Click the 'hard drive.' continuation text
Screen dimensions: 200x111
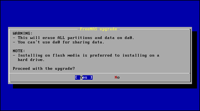point(31,60)
